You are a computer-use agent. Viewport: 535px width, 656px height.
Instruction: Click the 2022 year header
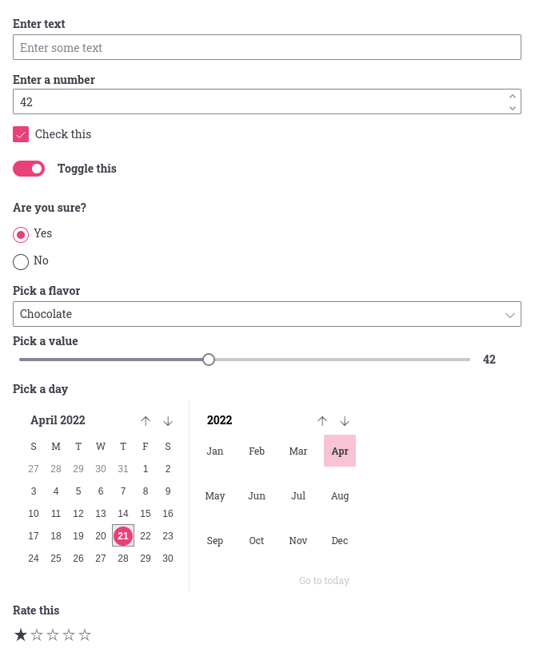[220, 420]
